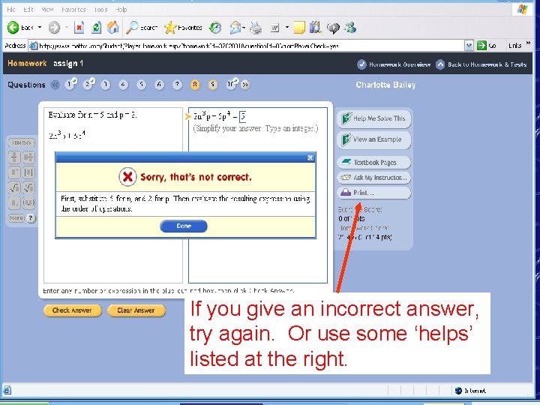Click the Research books icon
Image resolution: width=540 pixels, height=405 pixels.
[315, 27]
